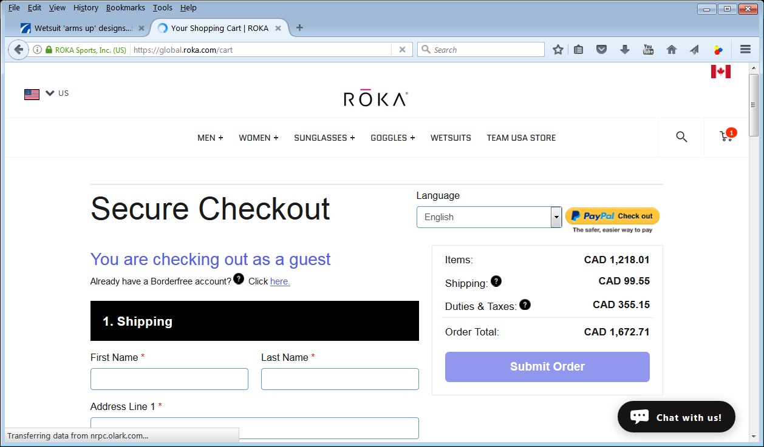Viewport: 764px width, 447px height.
Task: Open the shopping cart icon
Action: (726, 136)
